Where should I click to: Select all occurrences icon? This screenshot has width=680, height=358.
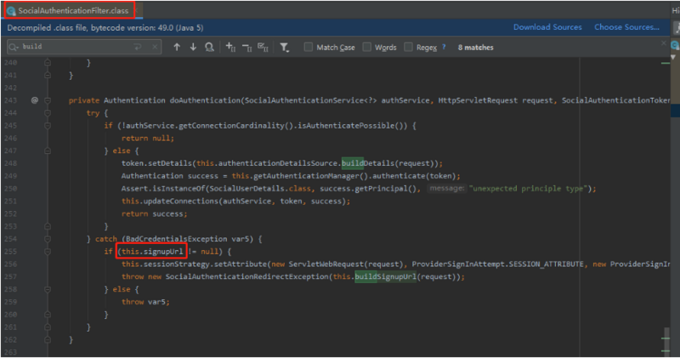click(263, 47)
